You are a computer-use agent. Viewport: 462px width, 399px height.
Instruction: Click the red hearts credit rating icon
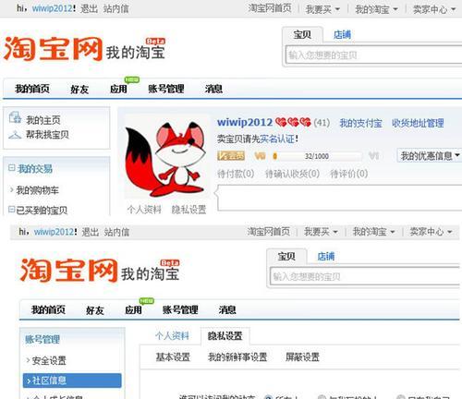pyautogui.click(x=293, y=122)
